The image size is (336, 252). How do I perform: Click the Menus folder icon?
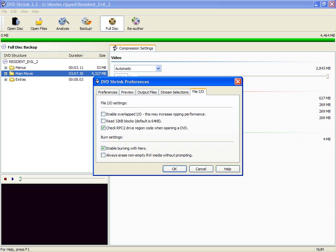tap(12, 68)
